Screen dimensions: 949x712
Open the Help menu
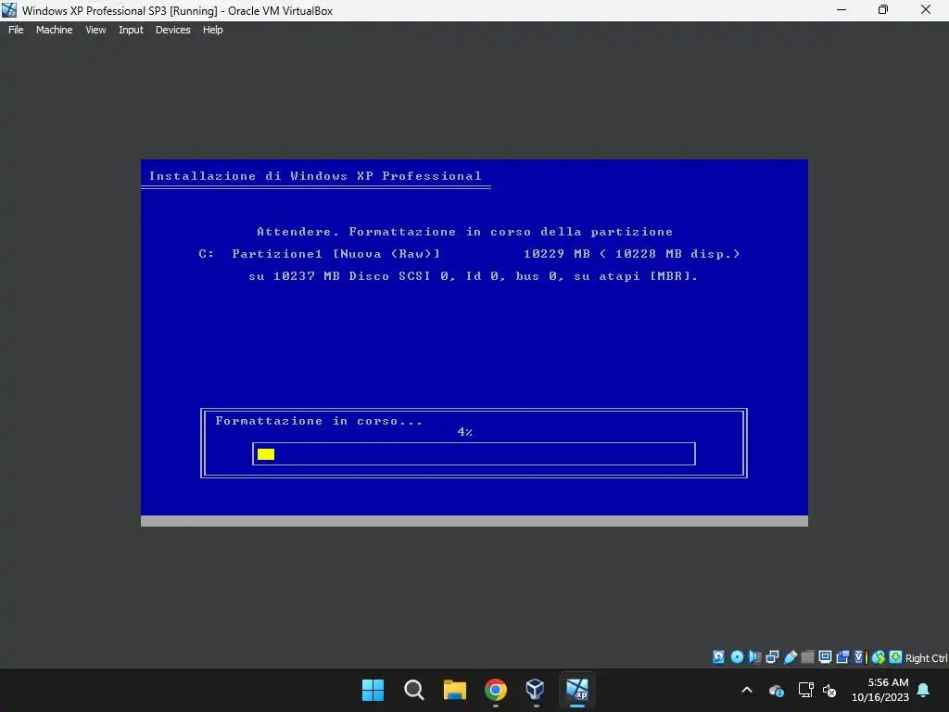pos(212,30)
